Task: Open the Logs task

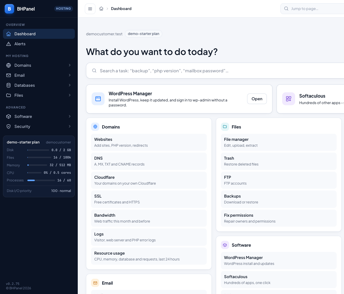Action: [x=149, y=237]
